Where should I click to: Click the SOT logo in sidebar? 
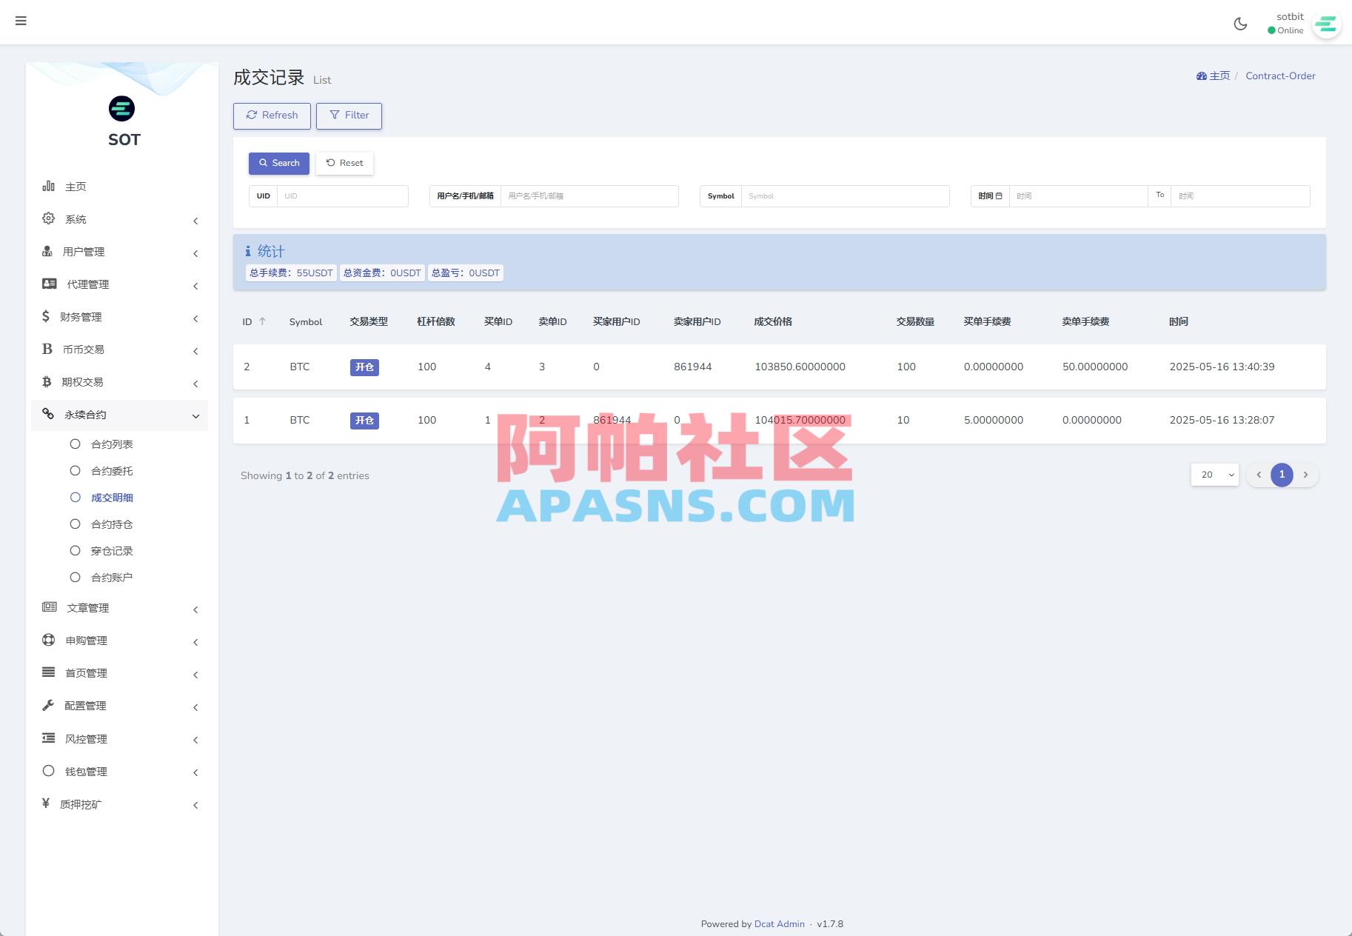click(122, 109)
